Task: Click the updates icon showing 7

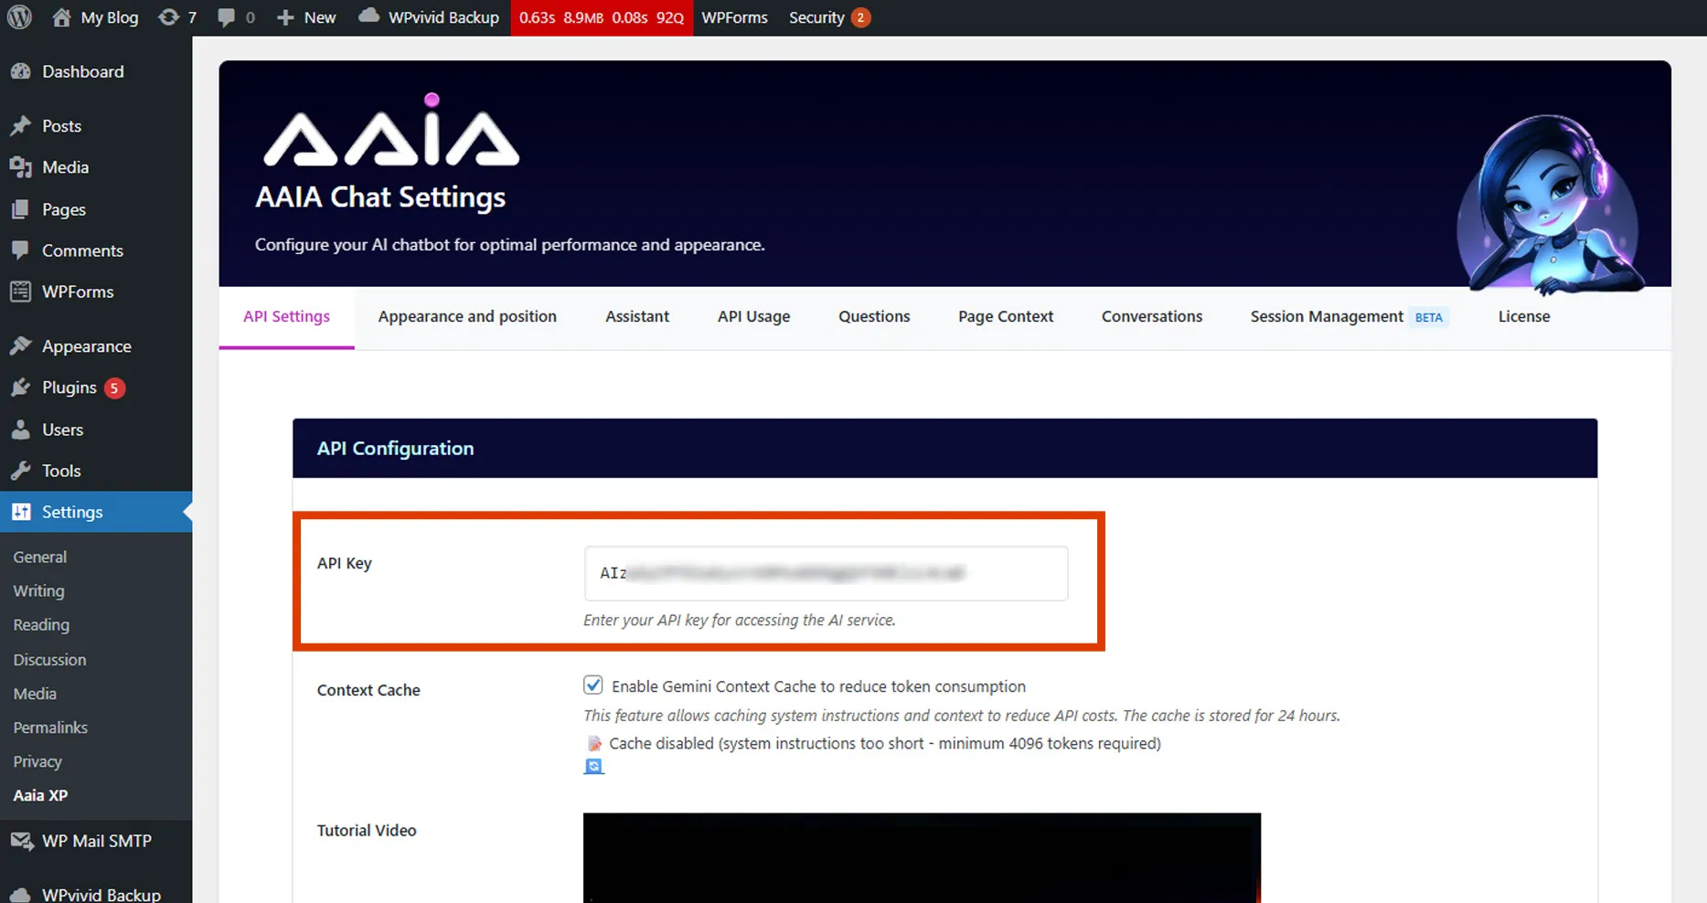Action: 168,17
